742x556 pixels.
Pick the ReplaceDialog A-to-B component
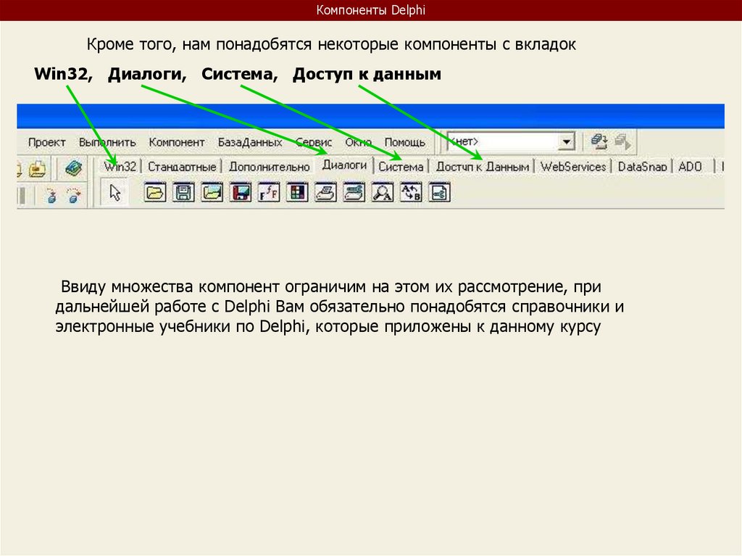click(411, 192)
